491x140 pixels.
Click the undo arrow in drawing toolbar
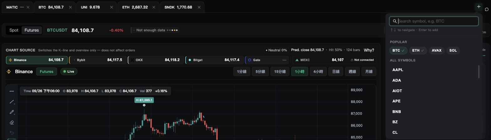12,133
